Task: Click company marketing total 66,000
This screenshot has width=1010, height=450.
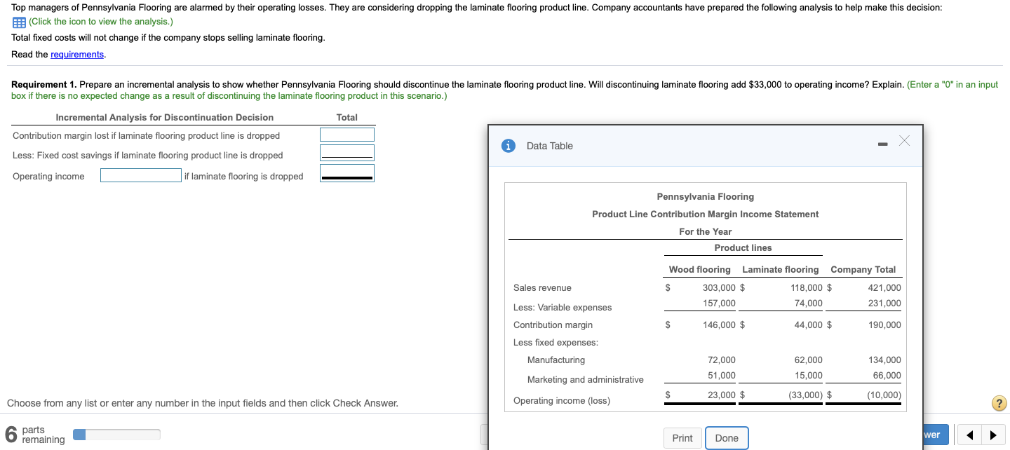Action: pos(887,375)
